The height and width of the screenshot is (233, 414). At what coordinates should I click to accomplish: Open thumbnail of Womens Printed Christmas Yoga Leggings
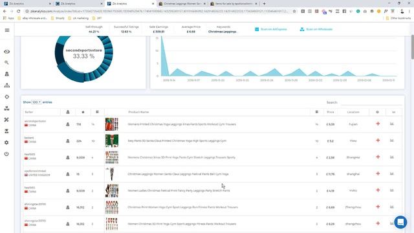(112, 124)
